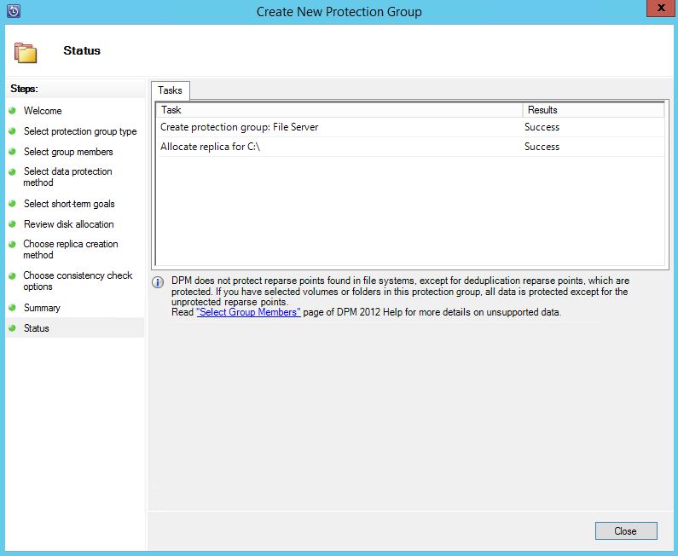Viewport: 678px width, 556px height.
Task: Go to the Select group members step
Action: click(68, 152)
